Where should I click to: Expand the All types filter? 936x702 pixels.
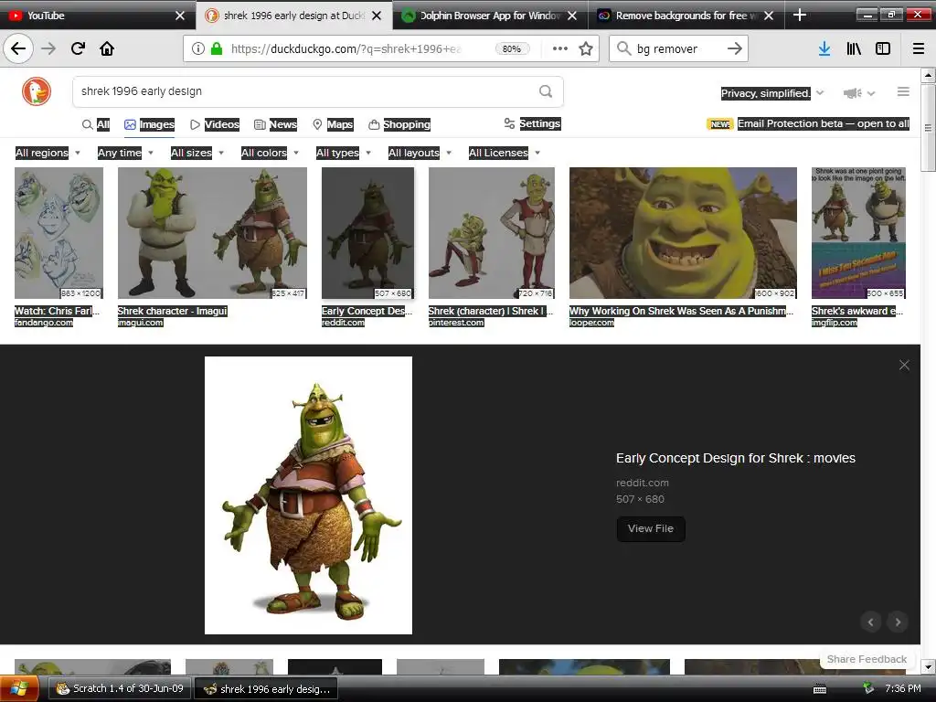pyautogui.click(x=344, y=153)
